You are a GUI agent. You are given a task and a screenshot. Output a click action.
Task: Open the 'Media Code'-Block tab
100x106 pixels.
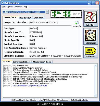pos(42,62)
